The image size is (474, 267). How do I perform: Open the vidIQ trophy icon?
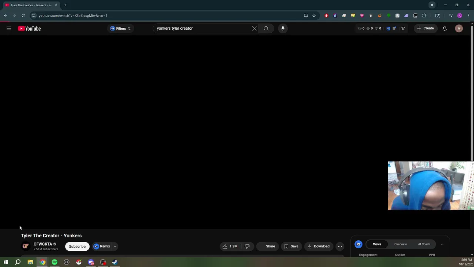[403, 28]
